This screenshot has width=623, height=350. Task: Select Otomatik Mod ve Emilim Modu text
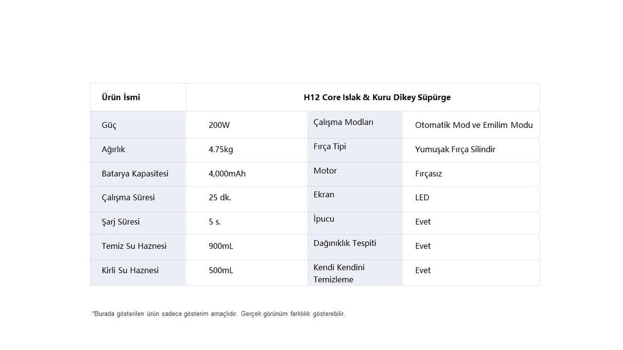click(x=474, y=125)
